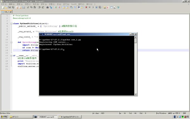190x119 pixels.
Task: Play back the recorded macro
Action: point(93,7)
